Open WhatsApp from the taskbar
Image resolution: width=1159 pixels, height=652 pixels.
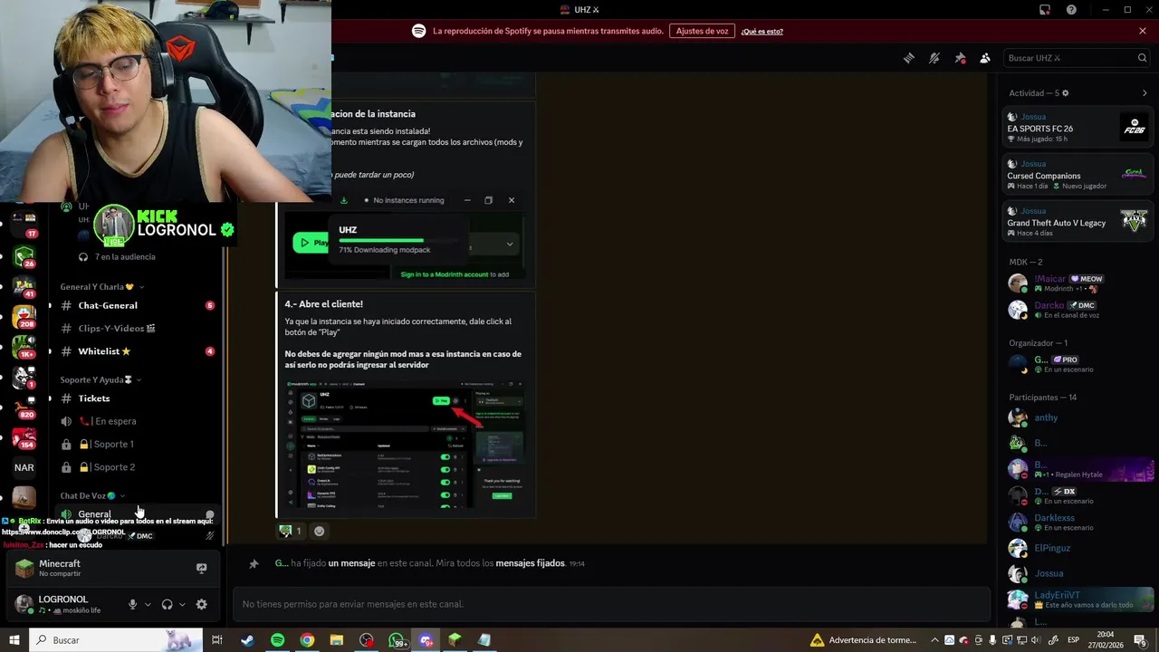pyautogui.click(x=397, y=640)
